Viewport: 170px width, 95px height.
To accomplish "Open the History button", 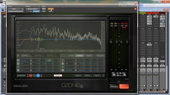I will (87, 75).
